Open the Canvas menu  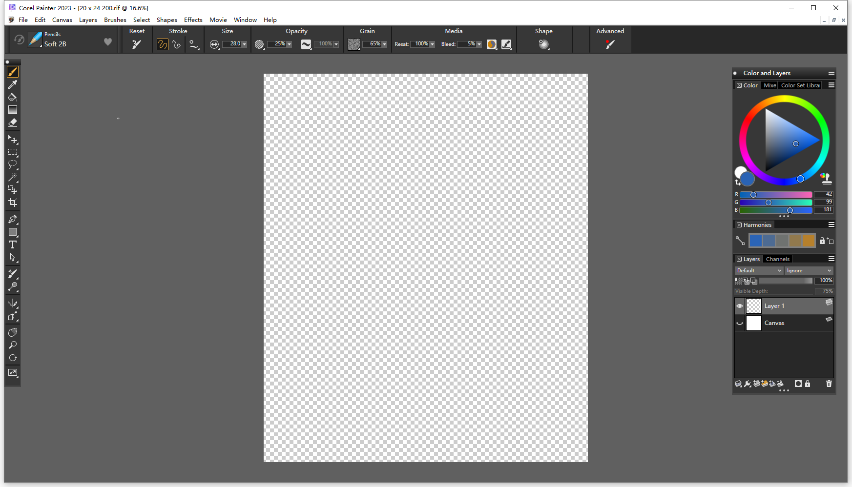coord(62,20)
